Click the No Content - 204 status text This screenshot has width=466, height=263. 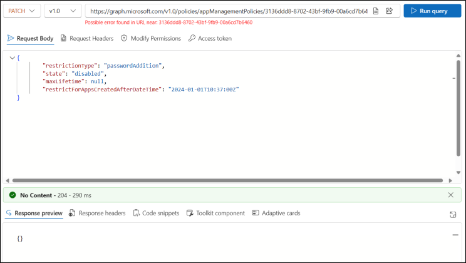tap(56, 195)
